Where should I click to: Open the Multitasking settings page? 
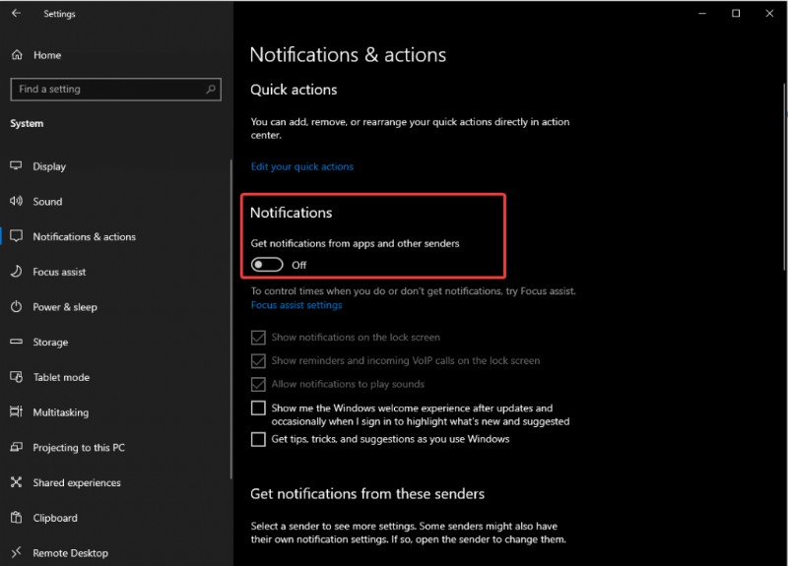click(x=60, y=412)
